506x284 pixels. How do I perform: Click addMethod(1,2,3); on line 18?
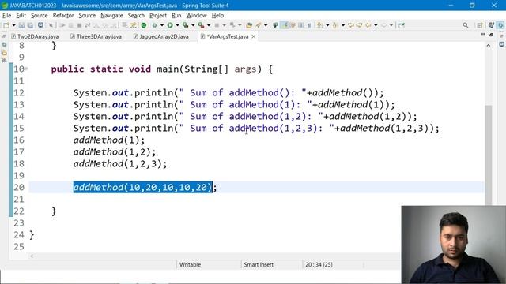[x=120, y=163]
